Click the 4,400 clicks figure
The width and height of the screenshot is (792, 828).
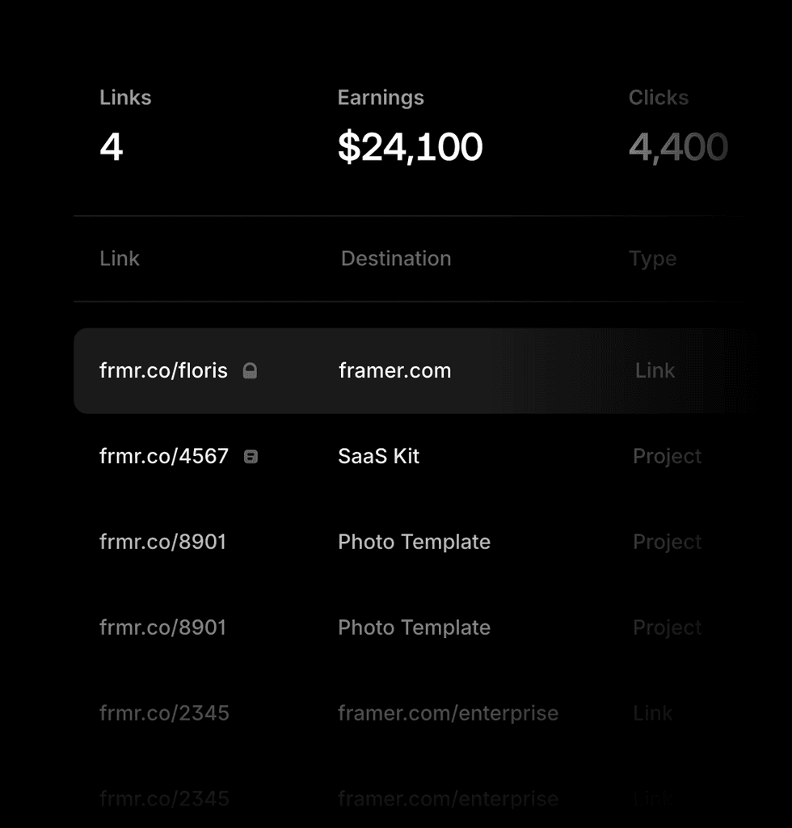[678, 147]
